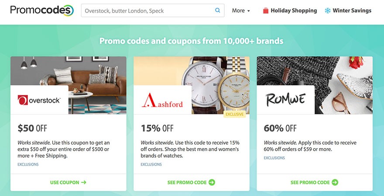This screenshot has width=384, height=196.
Task: Open the Winter Savings page
Action: pos(352,10)
